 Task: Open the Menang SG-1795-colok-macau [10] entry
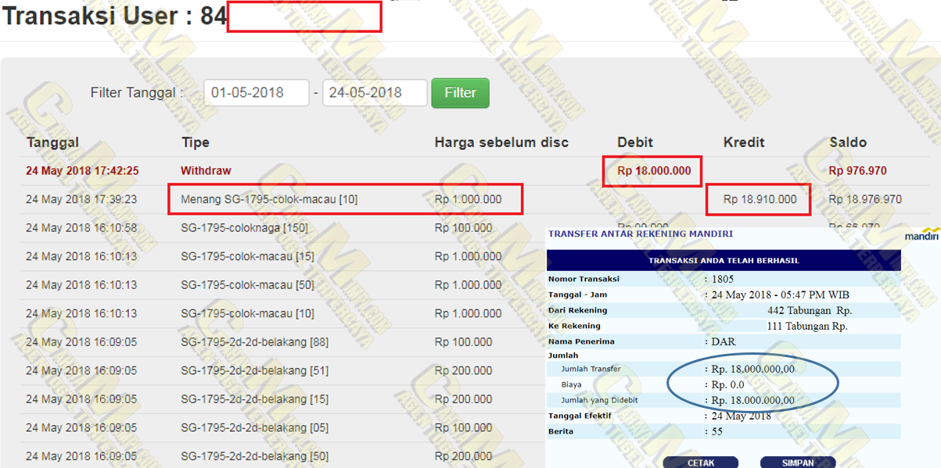269,200
